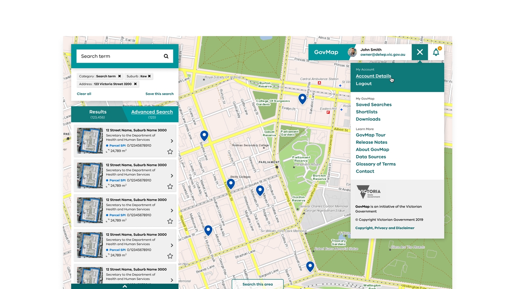Select map pin near Smythe Lane

(x=204, y=136)
